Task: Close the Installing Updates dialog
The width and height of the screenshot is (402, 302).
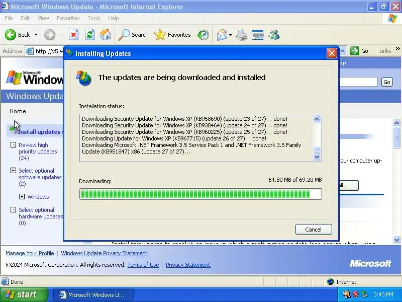Action: click(332, 53)
